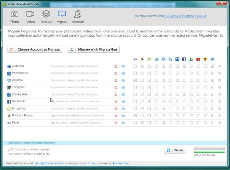Image resolution: width=230 pixels, height=170 pixels.
Task: Click the Flickr destination column icon
Action: click(135, 59)
